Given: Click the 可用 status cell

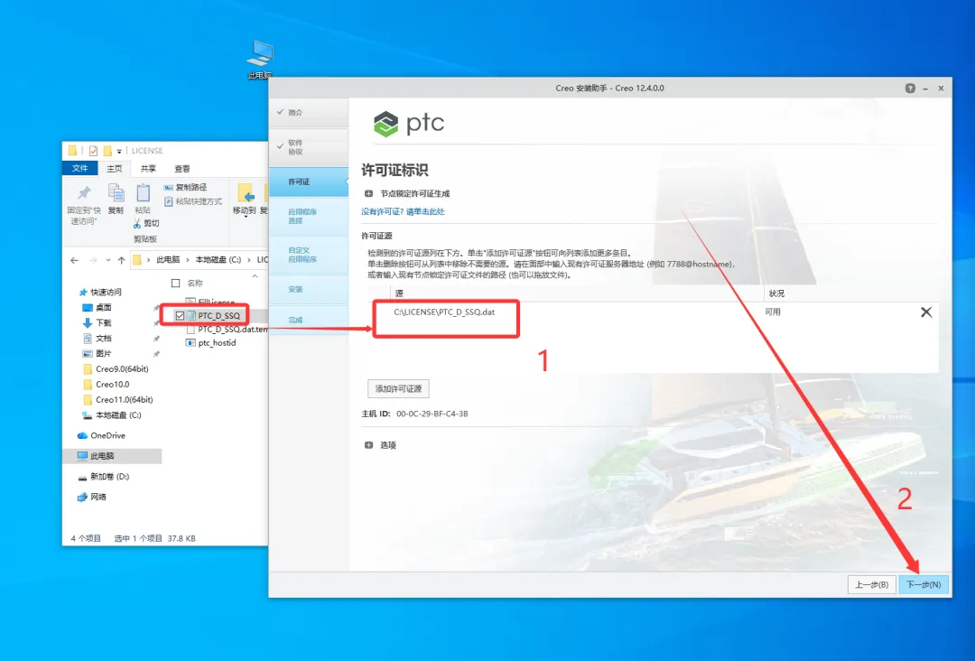Looking at the screenshot, I should click(x=772, y=312).
